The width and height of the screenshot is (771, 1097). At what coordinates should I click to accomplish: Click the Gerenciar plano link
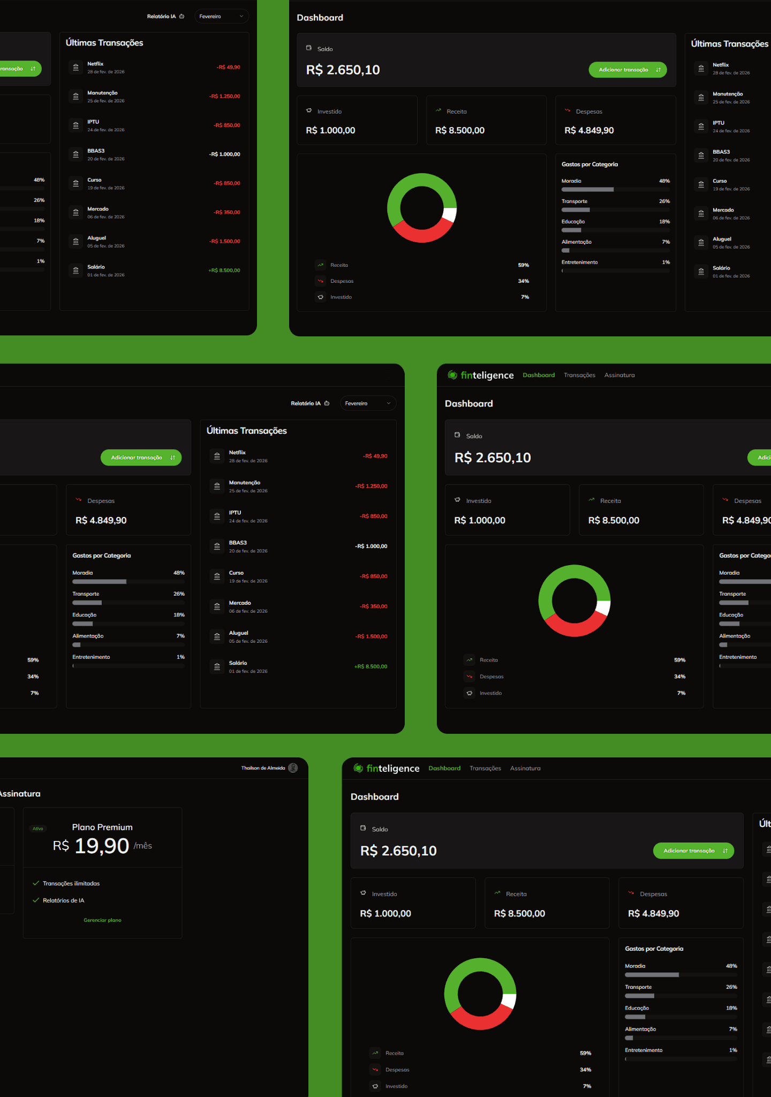click(102, 920)
